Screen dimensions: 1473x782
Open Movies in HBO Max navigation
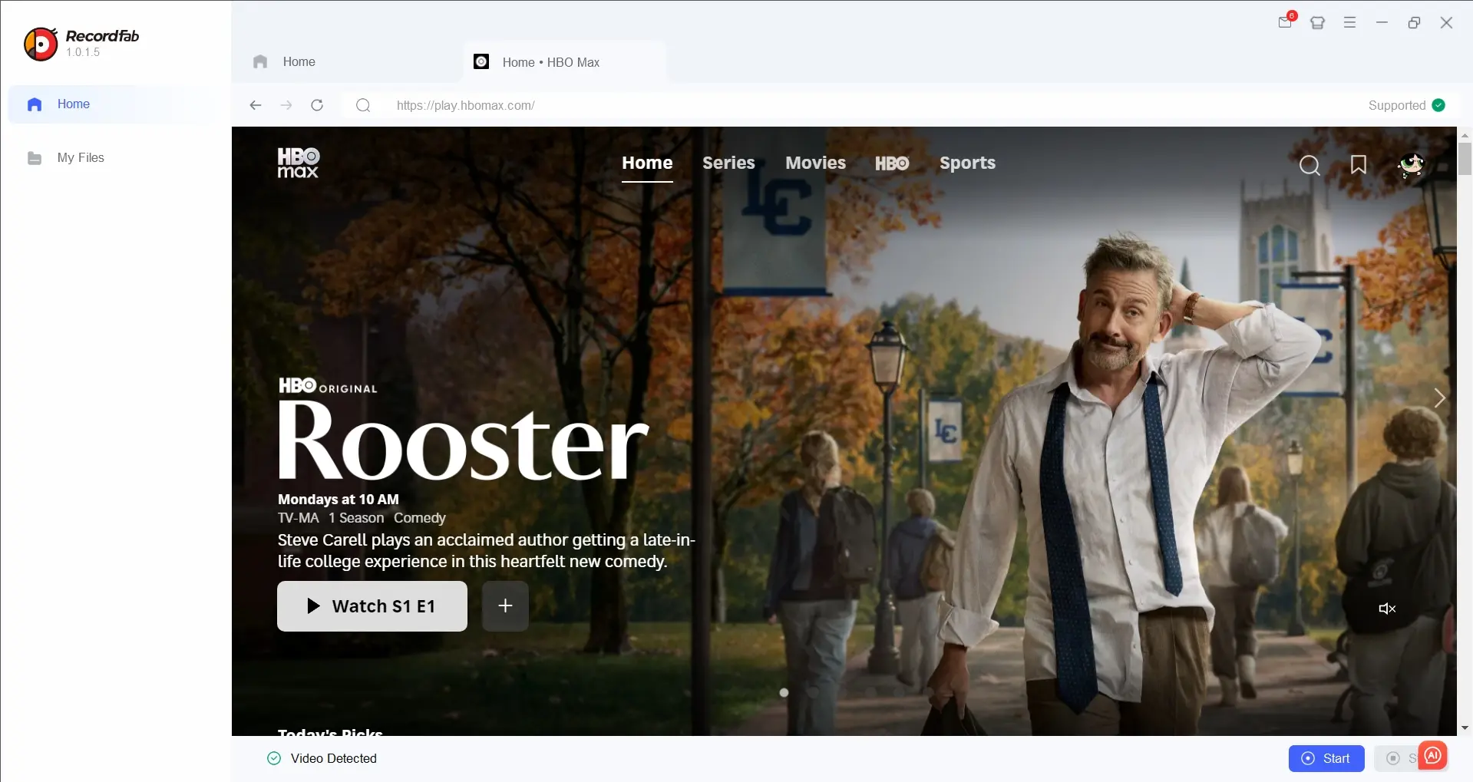815,163
